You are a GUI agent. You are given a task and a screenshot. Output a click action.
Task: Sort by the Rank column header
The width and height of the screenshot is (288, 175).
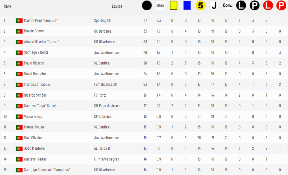click(8, 6)
